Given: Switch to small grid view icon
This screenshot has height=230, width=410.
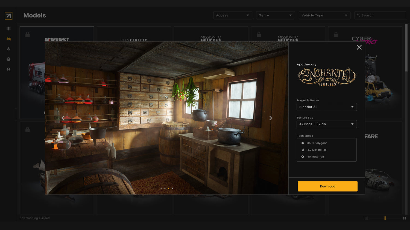Looking at the screenshot, I should [366, 218].
